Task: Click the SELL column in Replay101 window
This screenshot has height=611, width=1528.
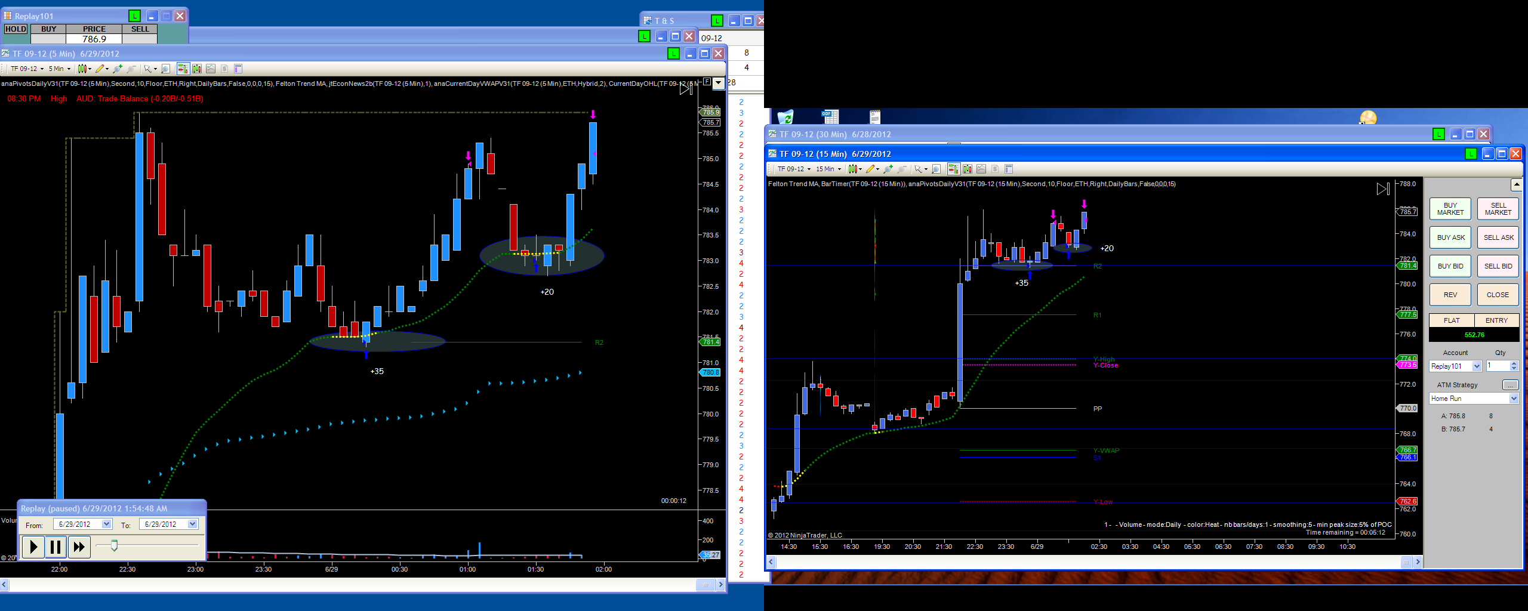Action: tap(140, 29)
